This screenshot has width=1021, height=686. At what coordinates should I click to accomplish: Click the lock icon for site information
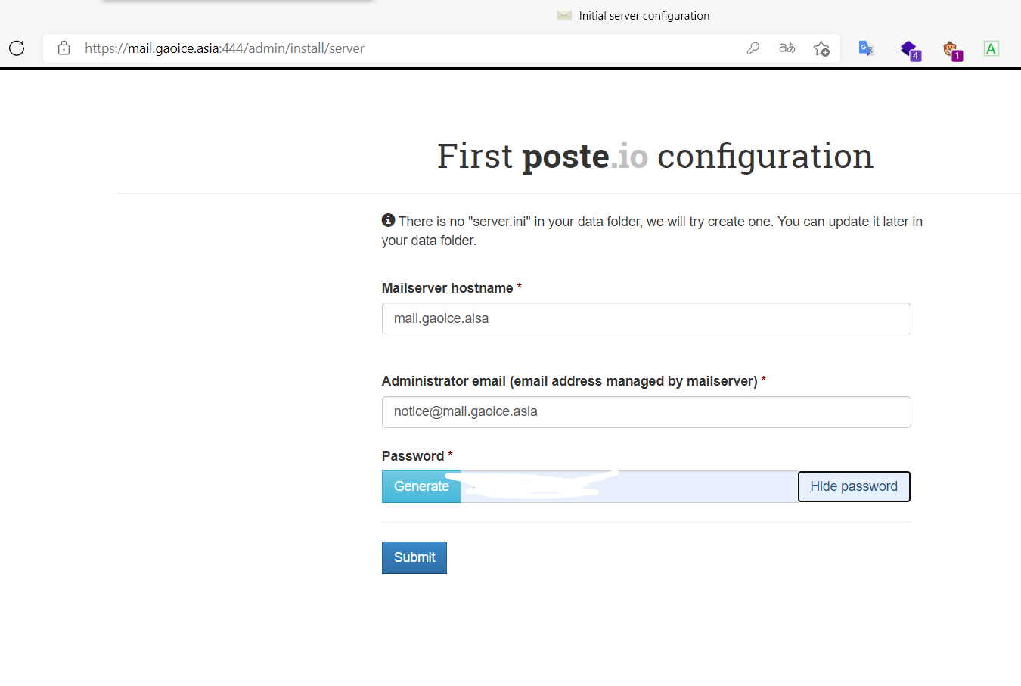click(x=64, y=48)
